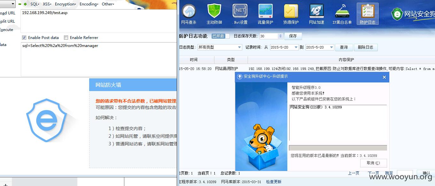Click the 保存 button

pos(293,36)
